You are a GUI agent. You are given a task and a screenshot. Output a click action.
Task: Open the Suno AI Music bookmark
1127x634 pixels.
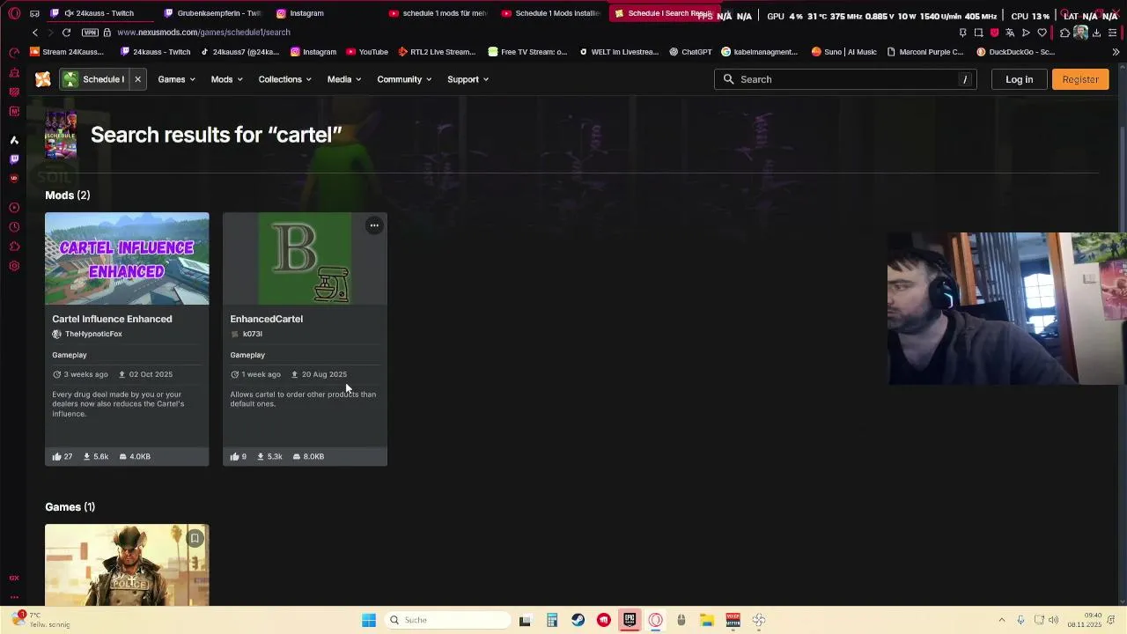point(843,52)
